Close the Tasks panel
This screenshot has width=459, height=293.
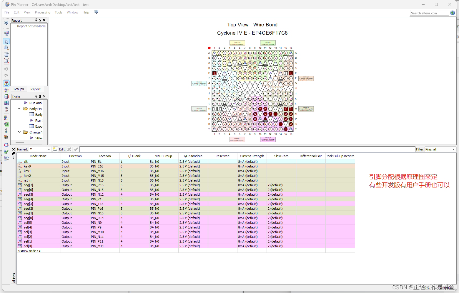tap(44, 96)
